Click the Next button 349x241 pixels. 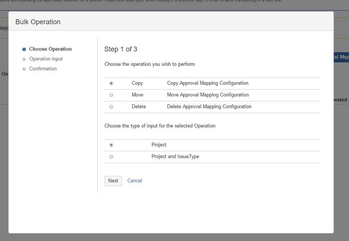tap(113, 181)
